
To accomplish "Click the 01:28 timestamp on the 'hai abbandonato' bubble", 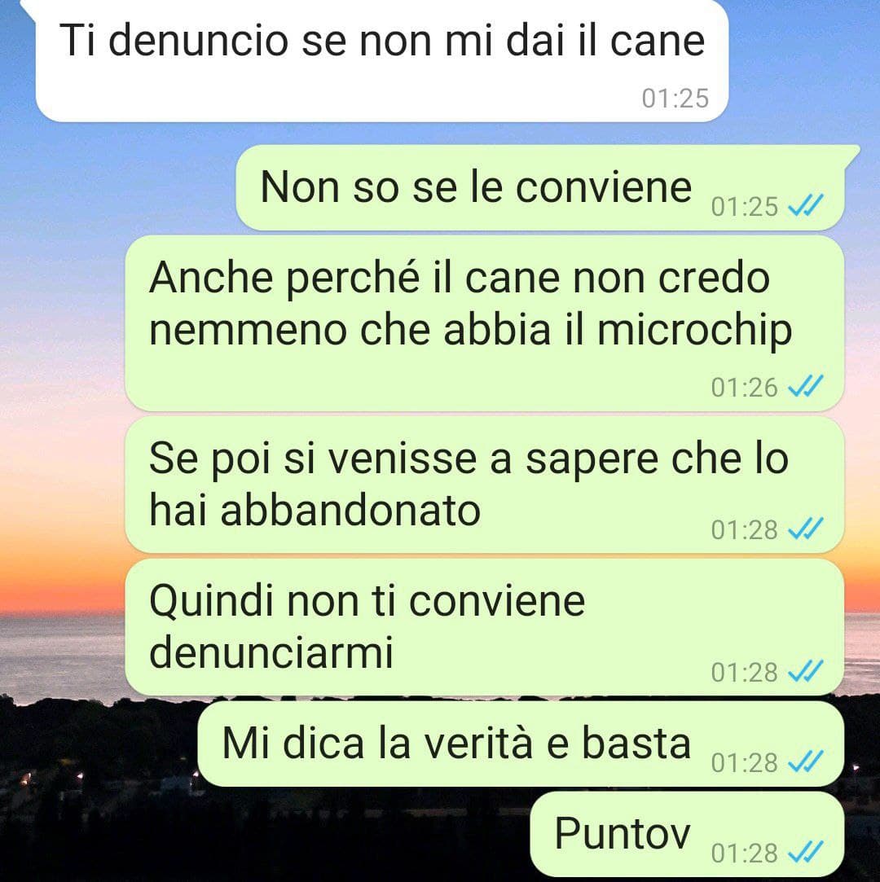I will coord(745,530).
